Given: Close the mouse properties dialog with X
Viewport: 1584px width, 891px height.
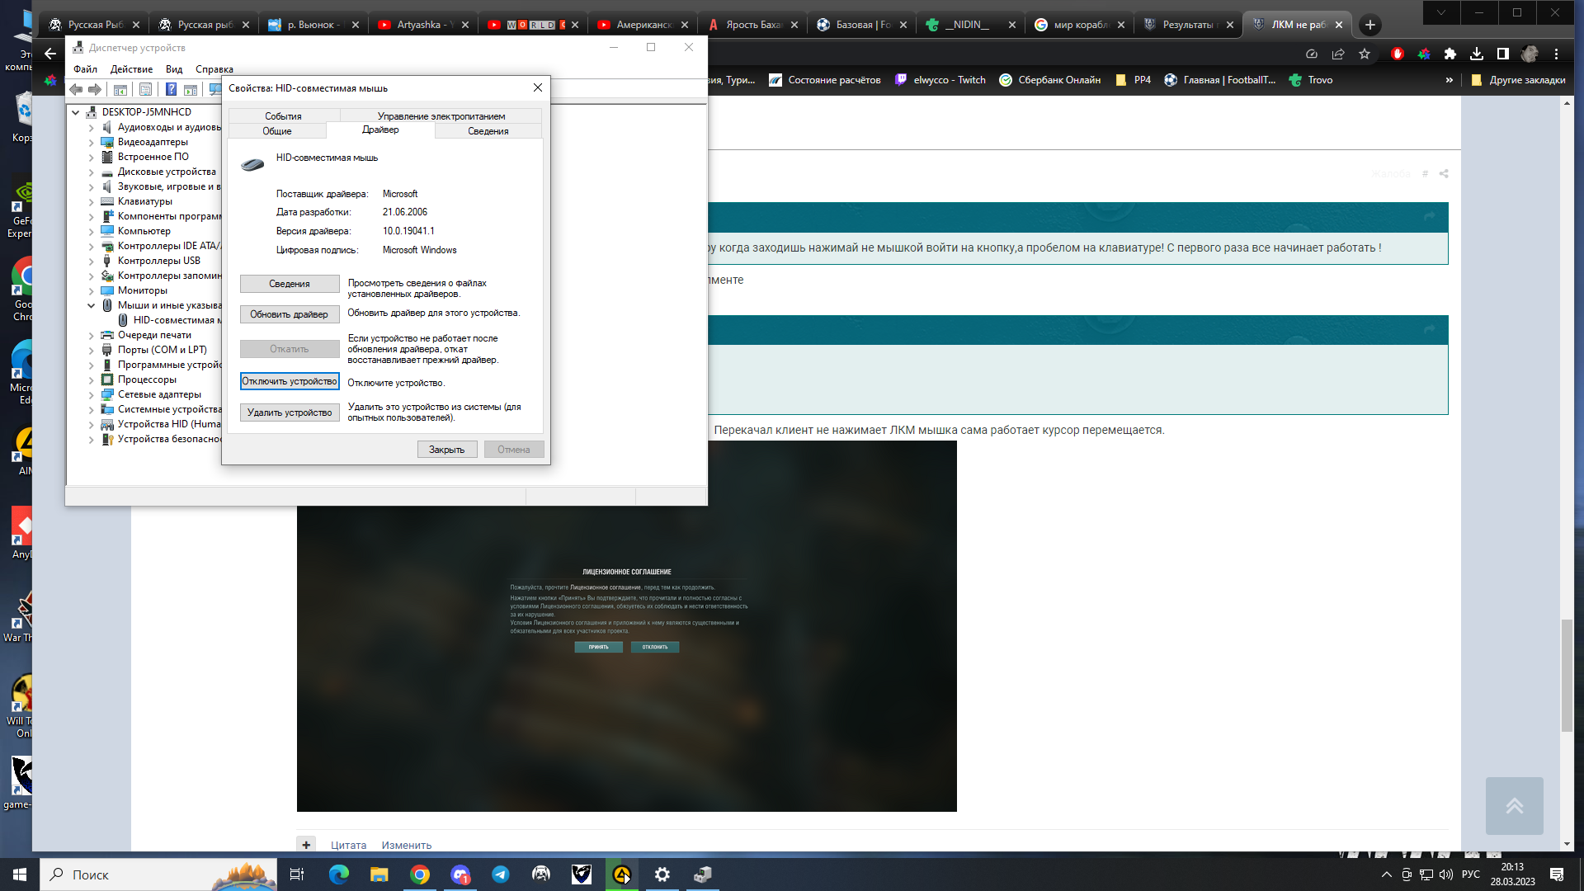Looking at the screenshot, I should point(538,87).
